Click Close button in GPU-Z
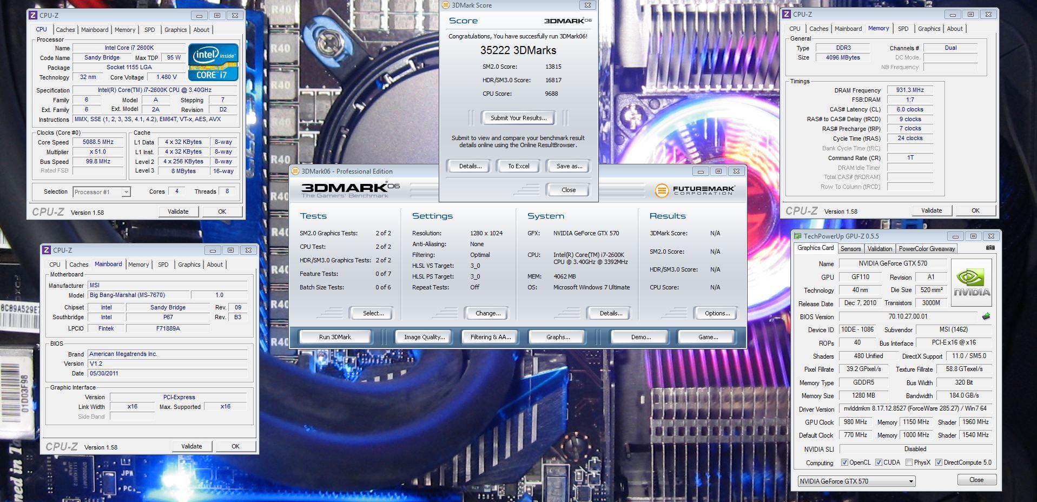The width and height of the screenshot is (1037, 502). click(x=976, y=480)
